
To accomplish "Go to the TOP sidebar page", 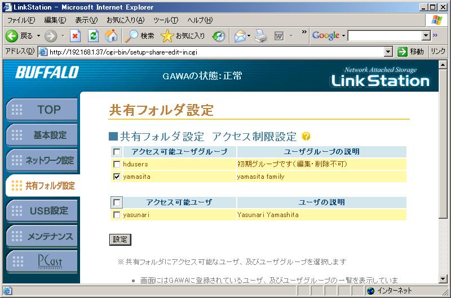I will click(x=42, y=110).
